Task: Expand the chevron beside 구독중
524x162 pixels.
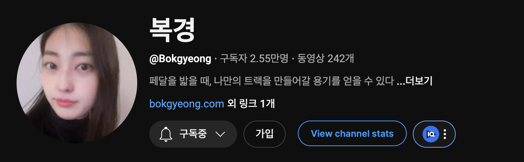Action: tap(220, 134)
